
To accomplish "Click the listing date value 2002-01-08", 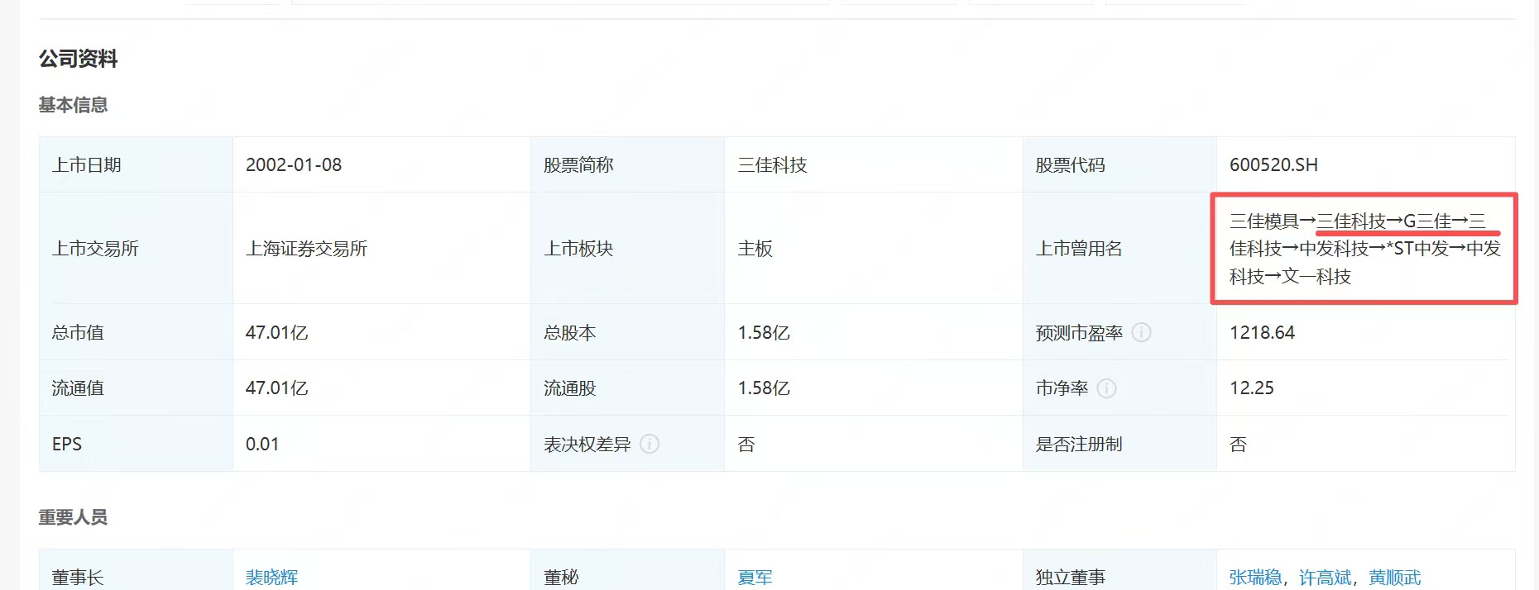I will 294,164.
